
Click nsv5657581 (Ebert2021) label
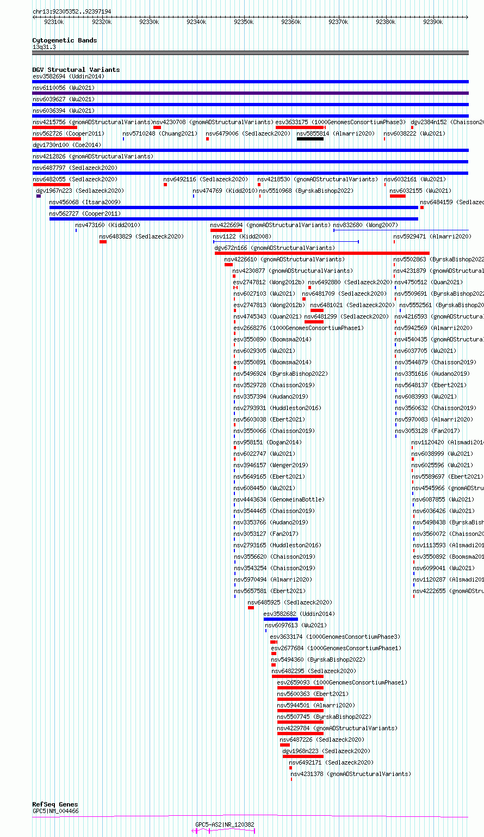click(x=269, y=591)
